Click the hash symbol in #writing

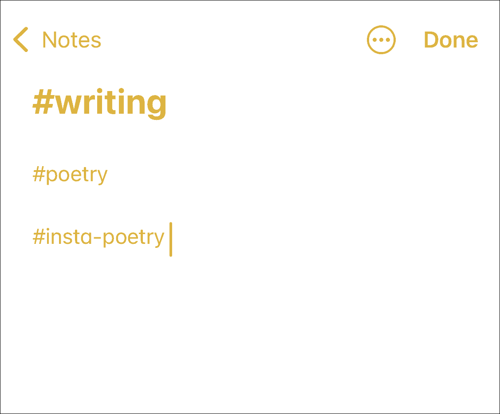click(43, 103)
